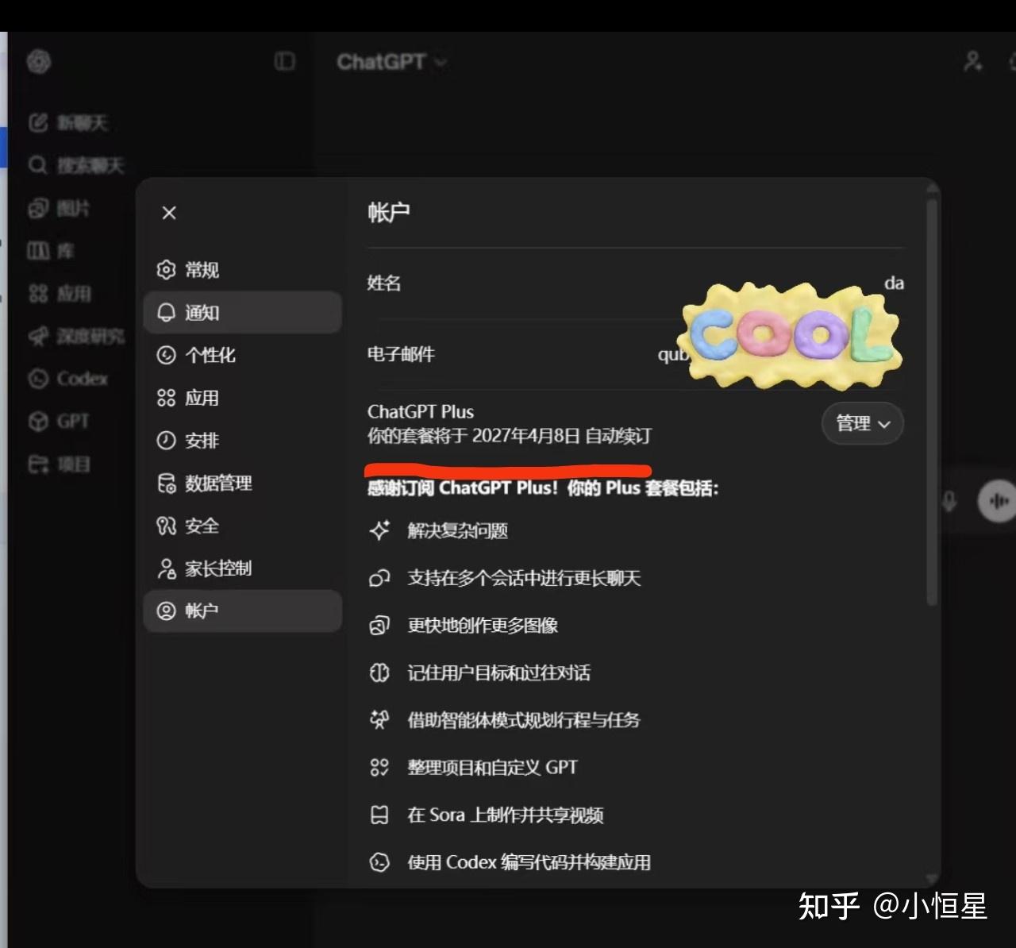
Task: Toggle the sidebar with the panel icon
Action: click(x=284, y=61)
